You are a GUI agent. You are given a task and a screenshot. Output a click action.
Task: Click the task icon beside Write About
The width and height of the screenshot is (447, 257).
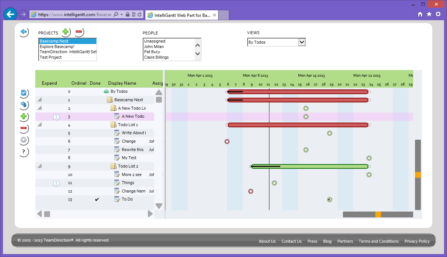pyautogui.click(x=117, y=133)
